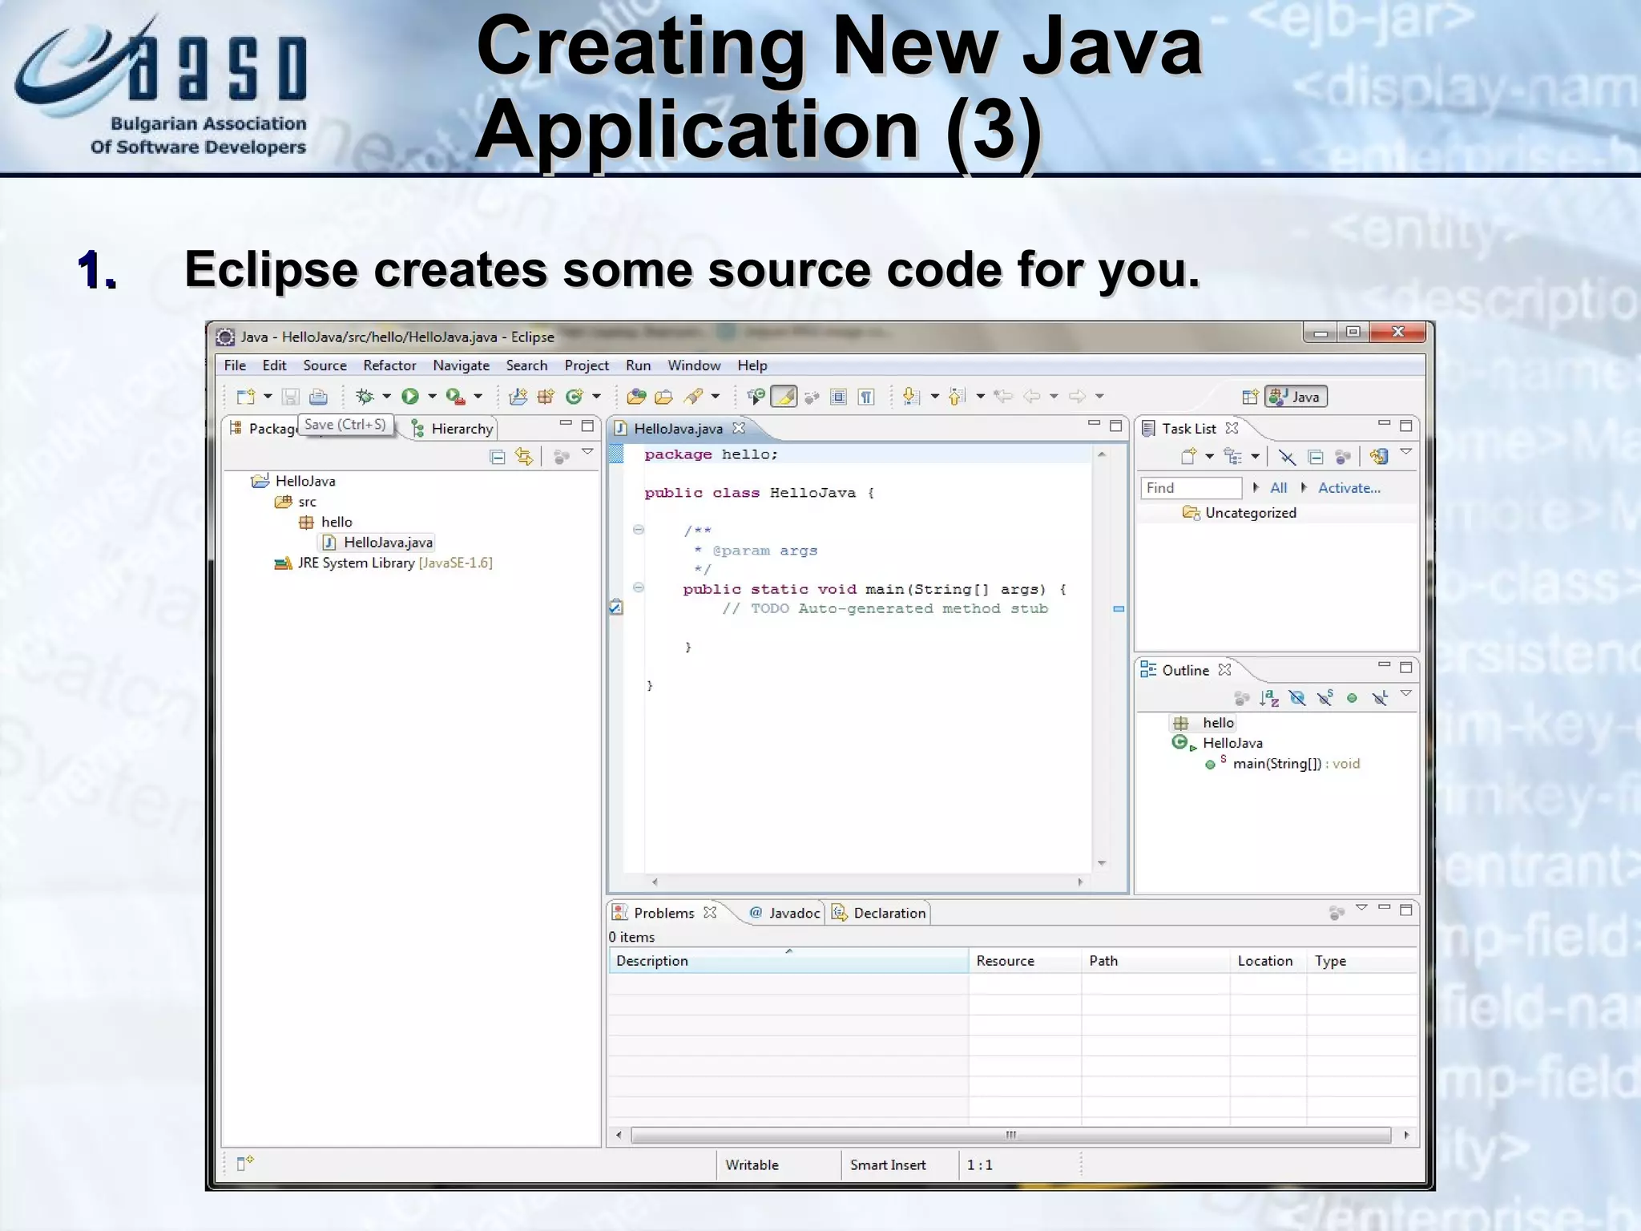Toggle Sort alphabetically in Outline
This screenshot has height=1231, width=1641.
pos(1269,698)
